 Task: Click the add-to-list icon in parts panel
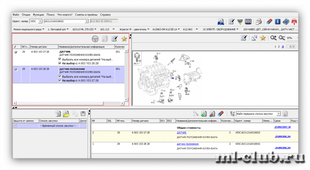105,39
